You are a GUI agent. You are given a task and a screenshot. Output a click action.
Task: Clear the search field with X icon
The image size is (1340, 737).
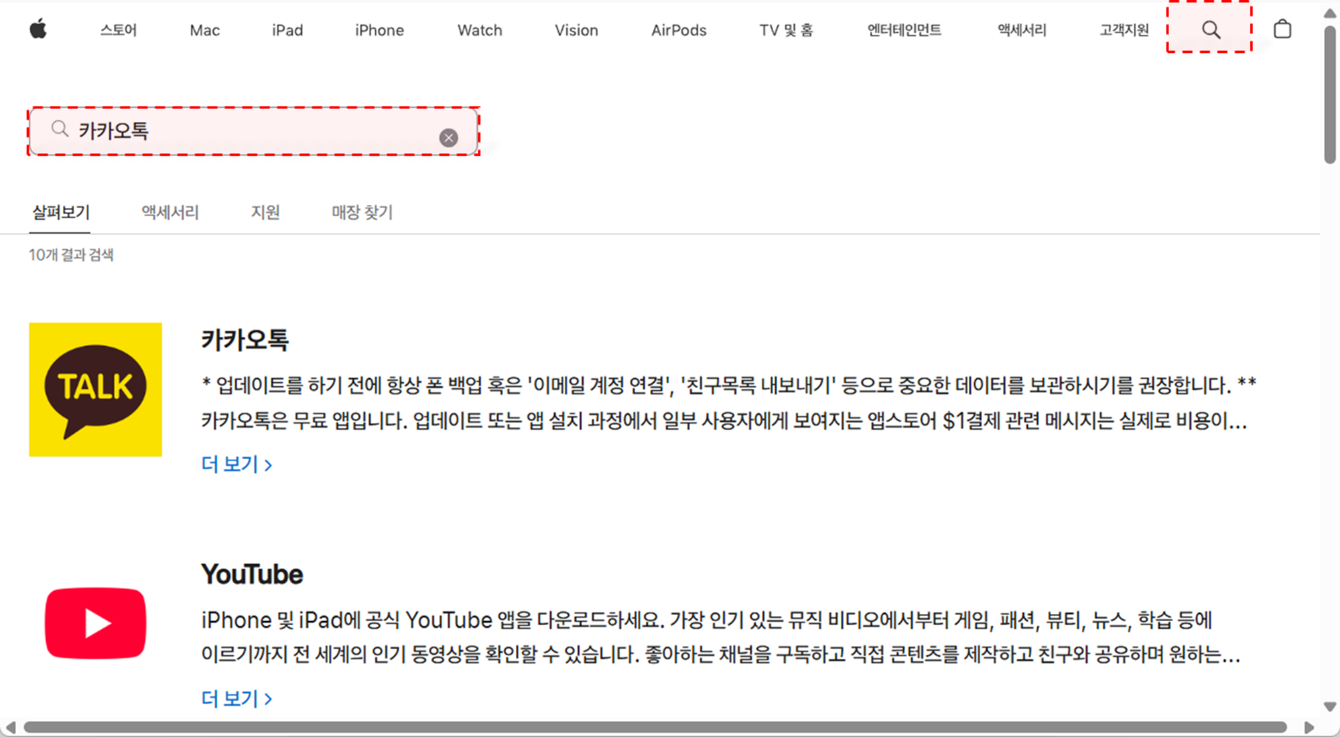448,138
